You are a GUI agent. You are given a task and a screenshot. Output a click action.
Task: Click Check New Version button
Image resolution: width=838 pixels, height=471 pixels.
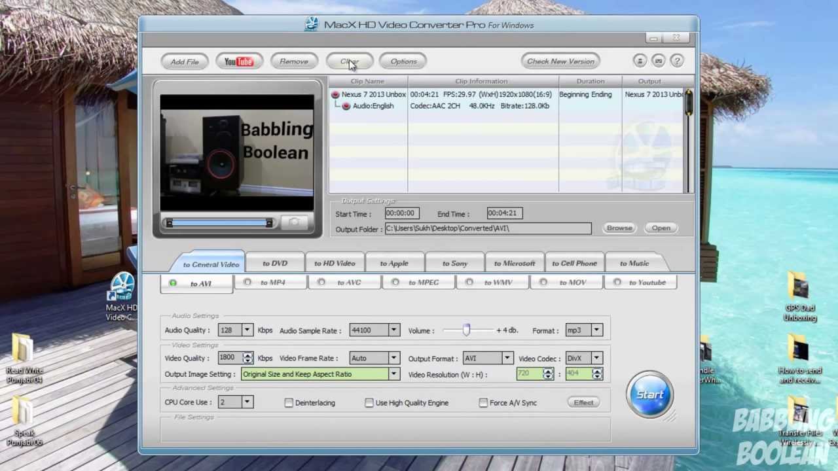coord(560,61)
